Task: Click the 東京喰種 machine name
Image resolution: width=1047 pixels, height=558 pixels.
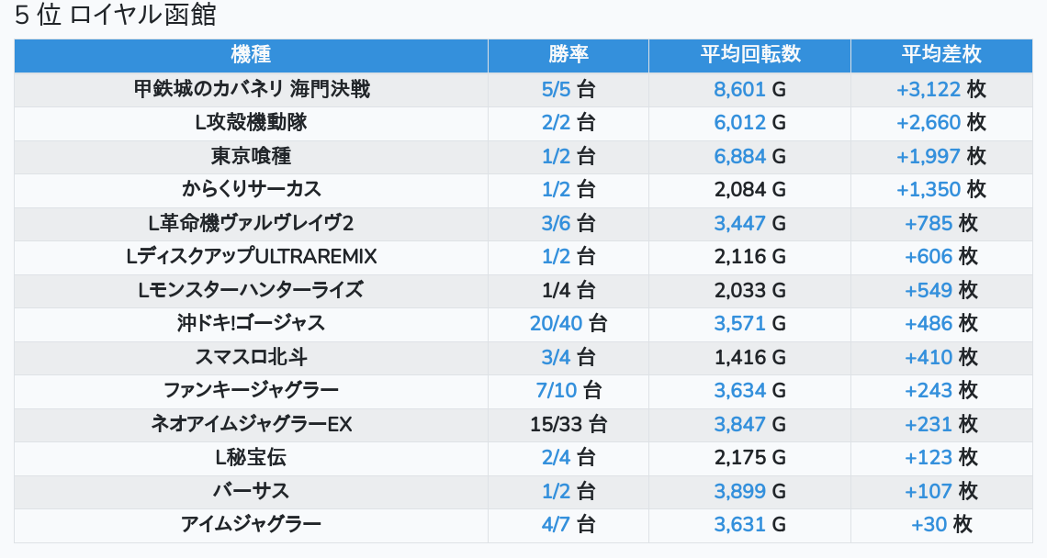Action: (x=251, y=156)
